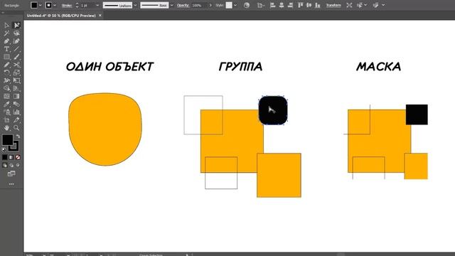Image resolution: width=455 pixels, height=256 pixels.
Task: Select the Free Transform tool
Action: 16,80
